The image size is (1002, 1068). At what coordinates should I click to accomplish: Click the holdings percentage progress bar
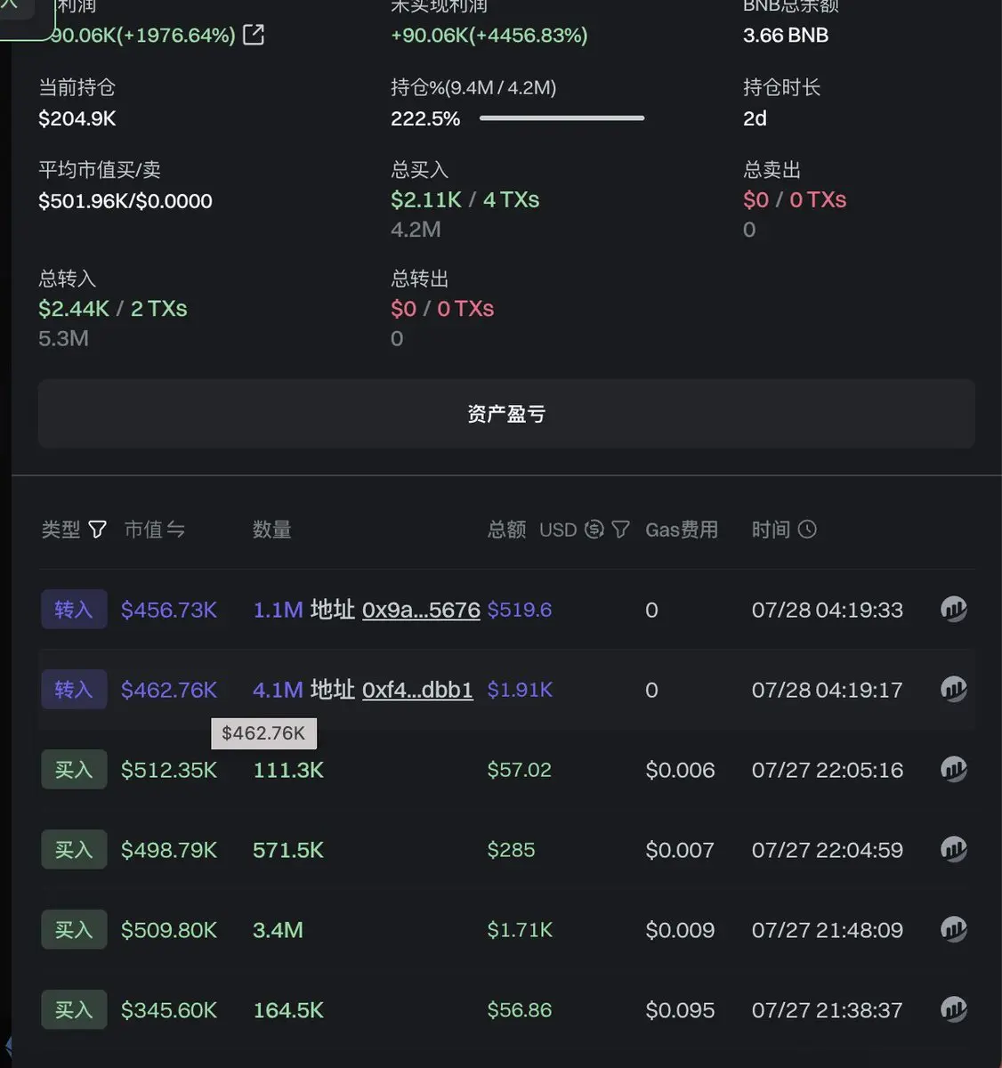[562, 117]
